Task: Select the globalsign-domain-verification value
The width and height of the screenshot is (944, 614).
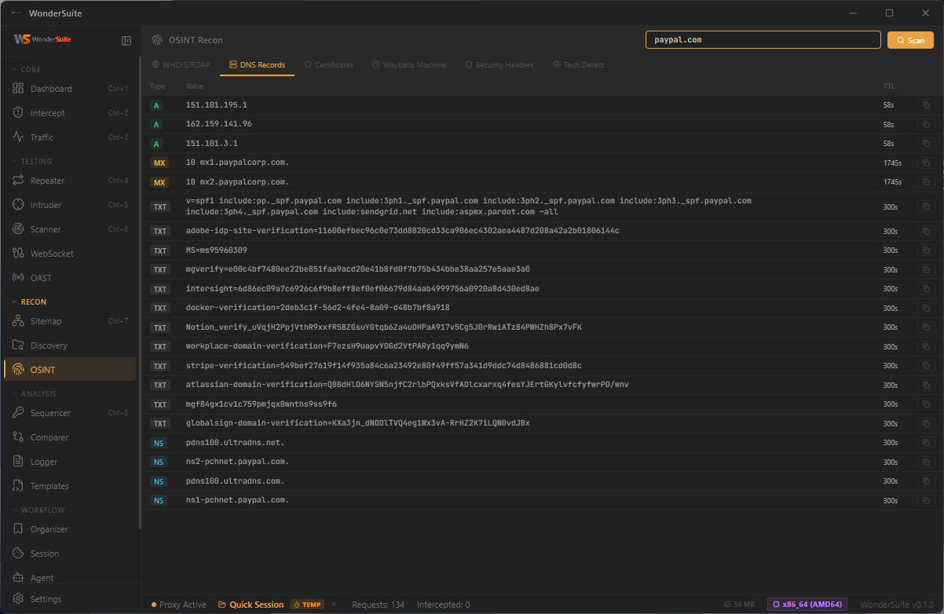Action: (x=357, y=423)
